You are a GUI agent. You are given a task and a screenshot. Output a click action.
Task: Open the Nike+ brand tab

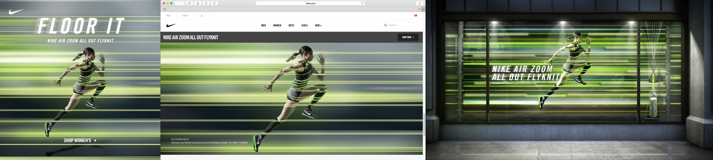tap(185, 16)
